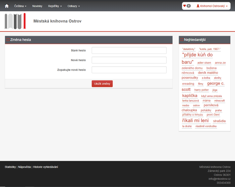Image resolution: width=235 pixels, height=187 pixels.
Task: View Historie vyhledávání in footer
Action: coord(45,167)
